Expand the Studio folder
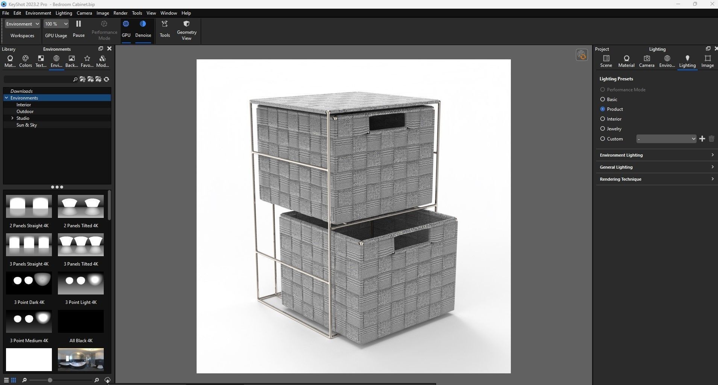This screenshot has height=385, width=718. [x=12, y=118]
